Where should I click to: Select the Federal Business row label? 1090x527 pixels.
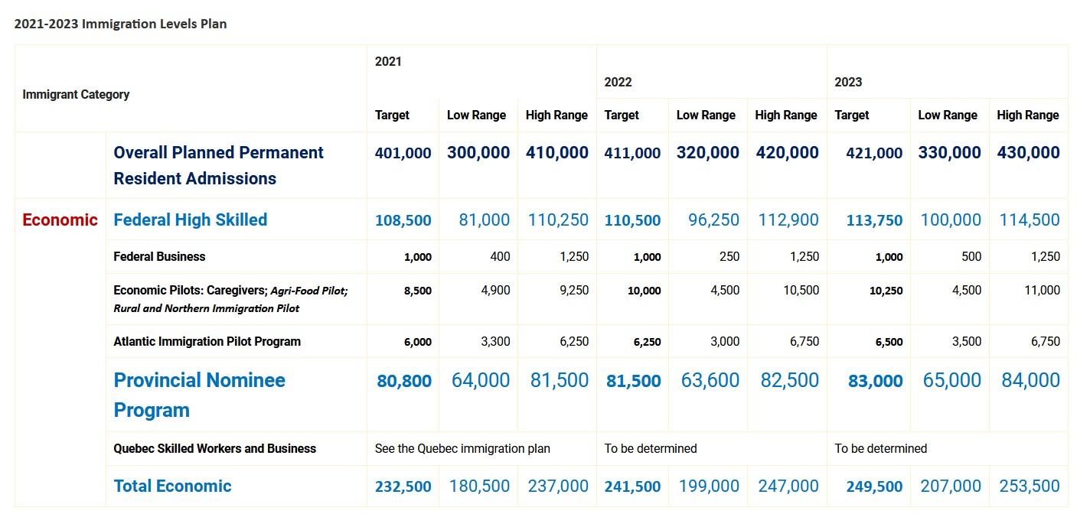coord(159,256)
